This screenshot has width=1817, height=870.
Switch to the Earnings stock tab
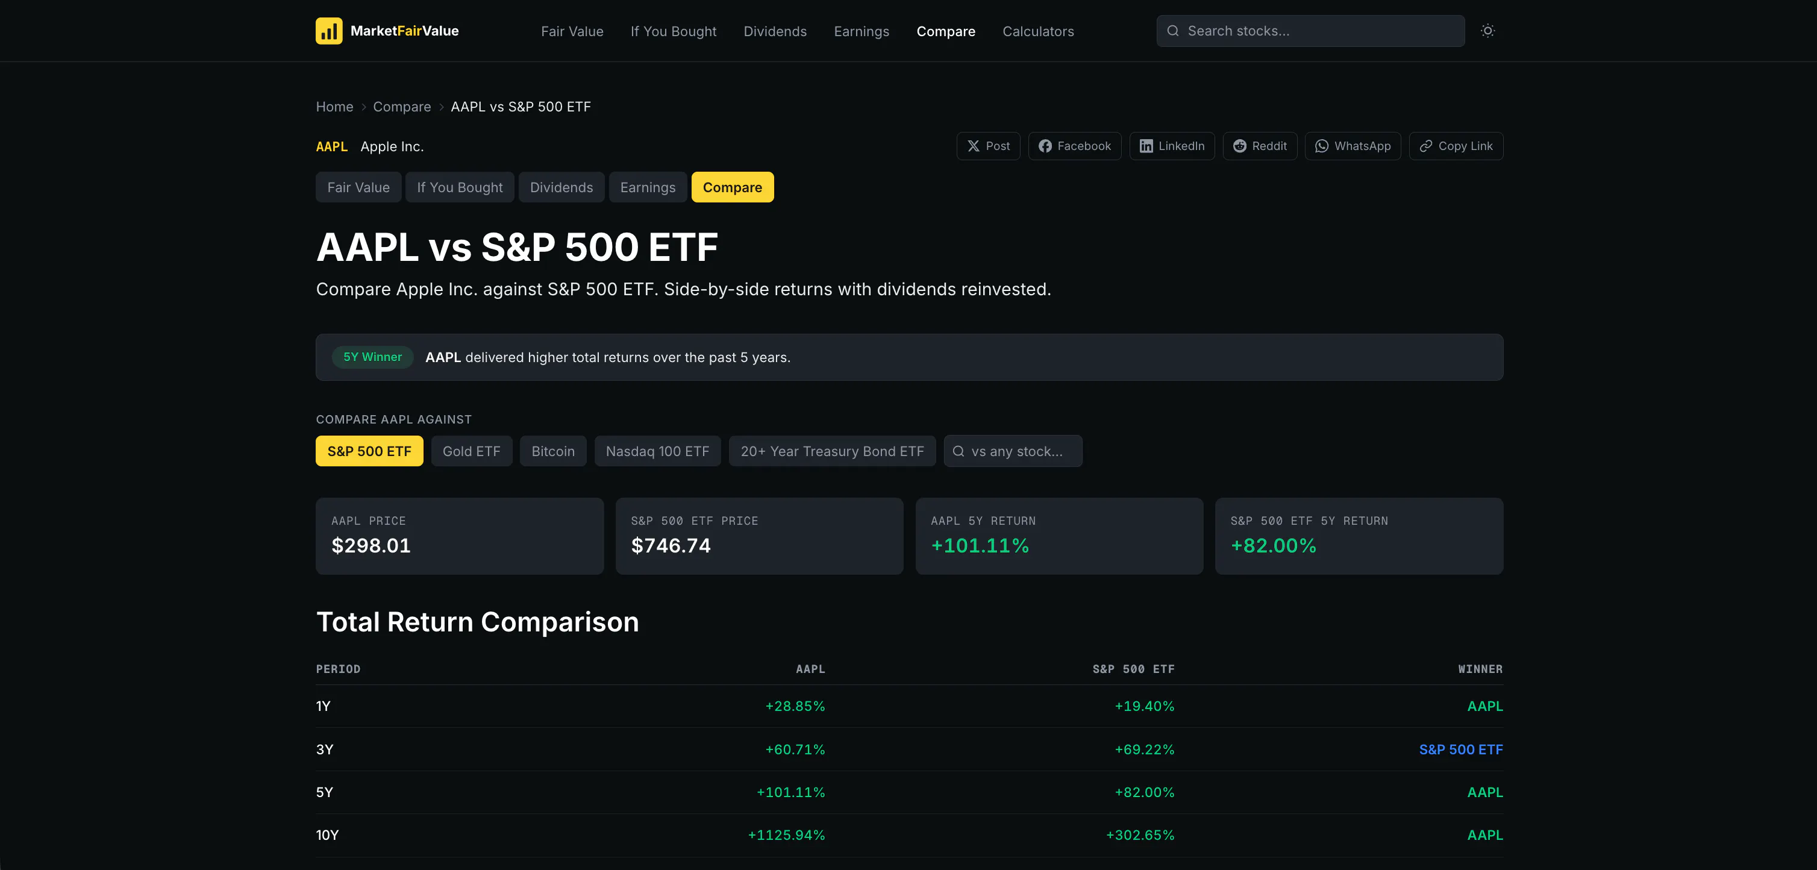[x=648, y=188]
